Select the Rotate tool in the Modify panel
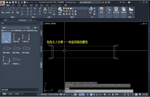Screen dimensions: 150x97 point(31,8)
